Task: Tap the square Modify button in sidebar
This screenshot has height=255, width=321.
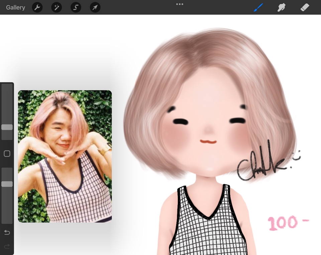Action: [7, 154]
